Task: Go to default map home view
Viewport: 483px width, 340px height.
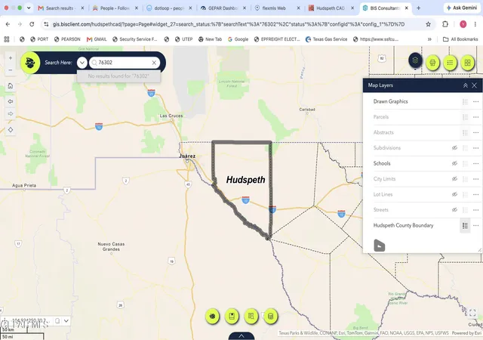Action: click(11, 86)
